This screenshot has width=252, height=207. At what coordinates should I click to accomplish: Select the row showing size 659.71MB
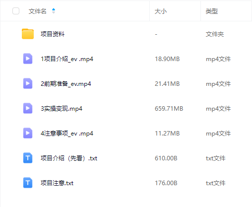pyautogui.click(x=126, y=109)
